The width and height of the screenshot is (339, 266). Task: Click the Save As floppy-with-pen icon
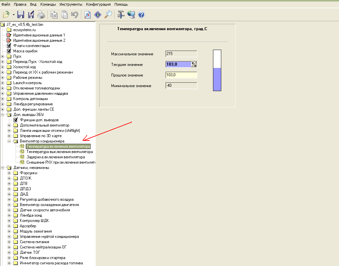(31, 15)
